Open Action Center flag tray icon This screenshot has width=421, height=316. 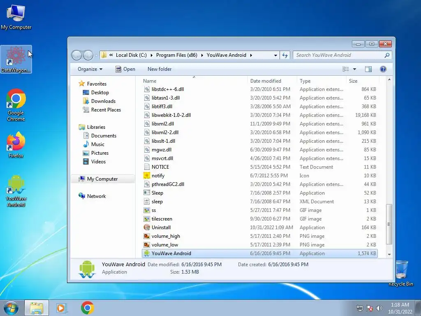(370, 308)
